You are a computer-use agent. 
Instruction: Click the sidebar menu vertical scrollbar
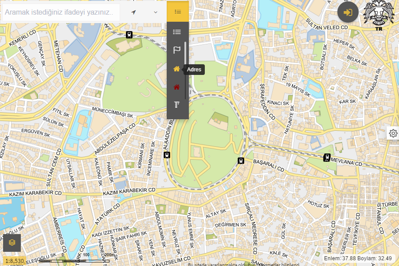(185, 71)
